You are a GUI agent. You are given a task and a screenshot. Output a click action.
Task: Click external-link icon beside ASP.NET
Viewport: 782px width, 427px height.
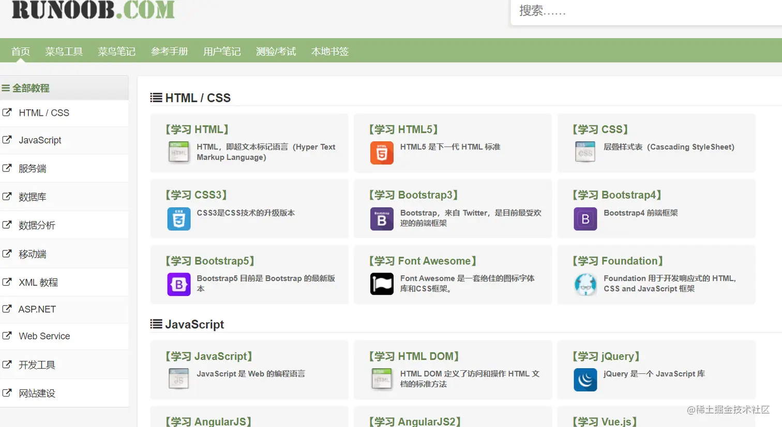point(7,309)
